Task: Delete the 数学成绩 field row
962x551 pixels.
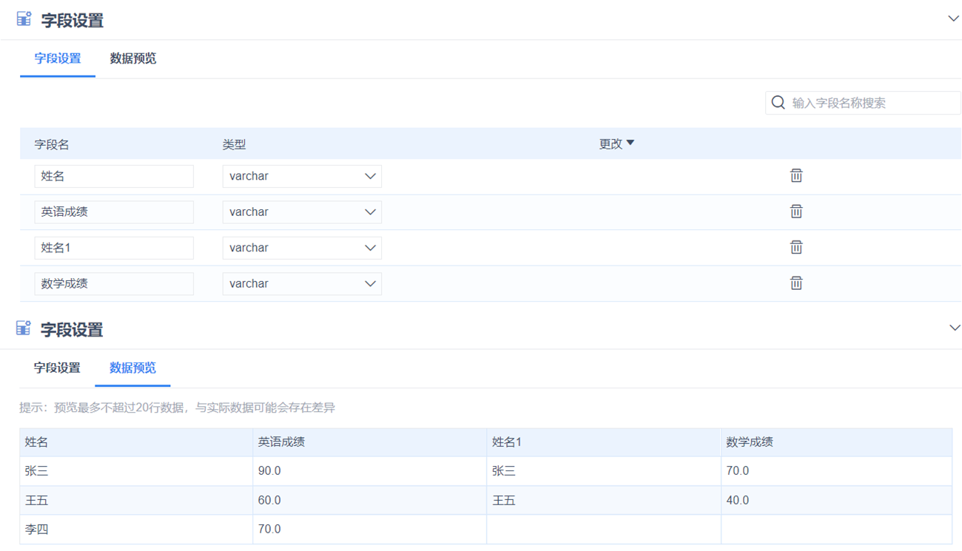Action: (x=796, y=283)
